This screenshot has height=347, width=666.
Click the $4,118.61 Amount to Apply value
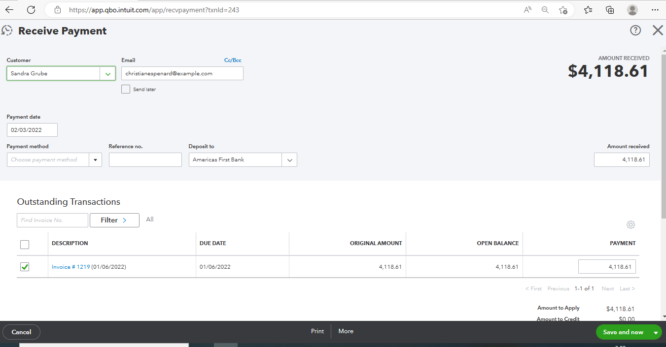620,309
